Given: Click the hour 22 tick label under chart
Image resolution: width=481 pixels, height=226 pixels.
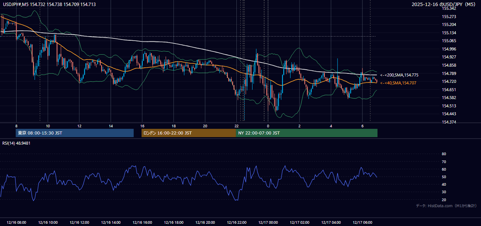Looking at the screenshot, I should [236, 126].
